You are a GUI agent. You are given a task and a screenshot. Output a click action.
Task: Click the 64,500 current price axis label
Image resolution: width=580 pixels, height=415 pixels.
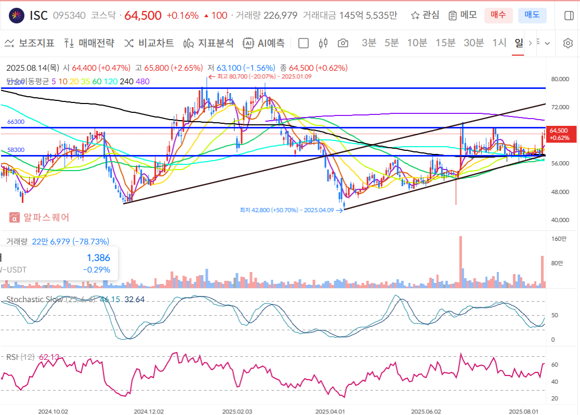coord(561,134)
